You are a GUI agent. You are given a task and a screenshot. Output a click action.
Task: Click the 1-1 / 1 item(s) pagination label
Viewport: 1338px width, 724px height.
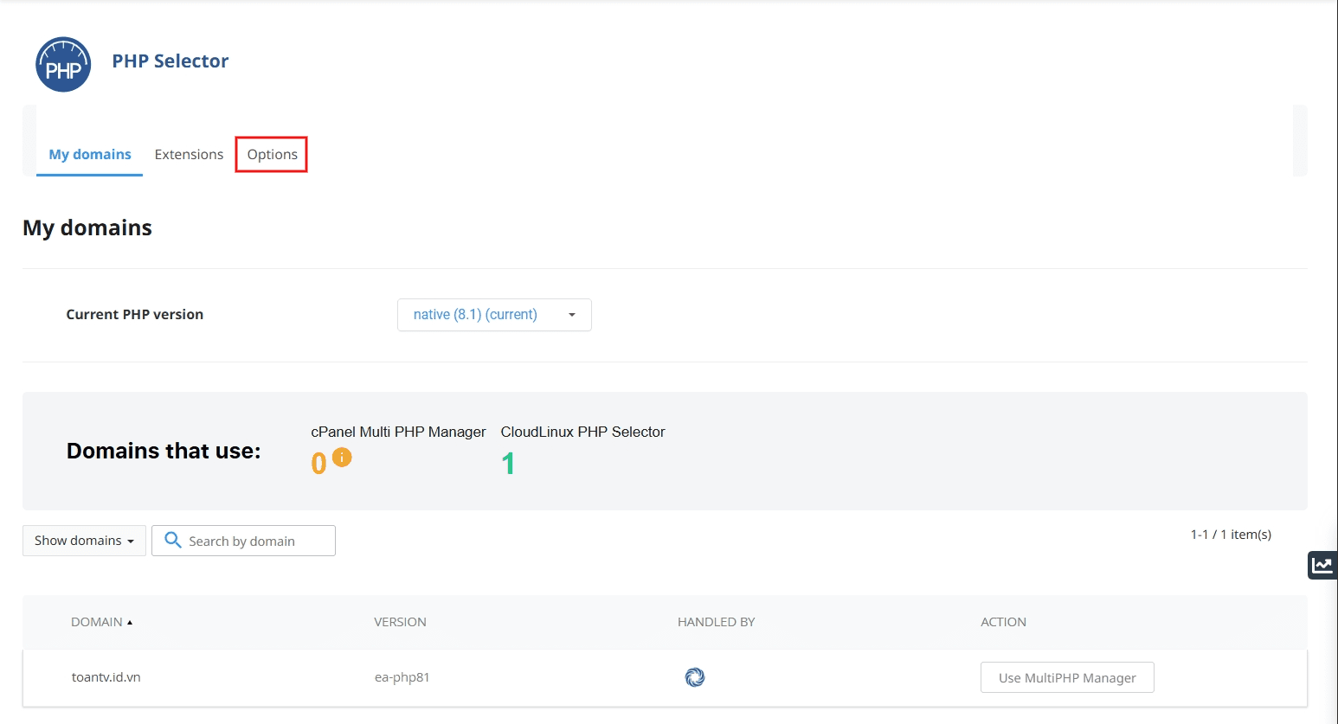[x=1230, y=534]
